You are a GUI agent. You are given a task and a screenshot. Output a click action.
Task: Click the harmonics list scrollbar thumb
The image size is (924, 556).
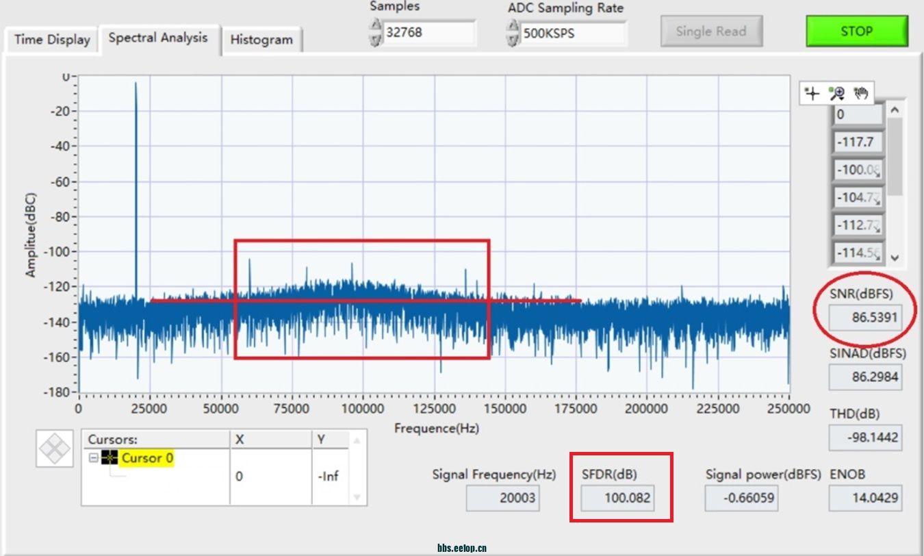[x=895, y=156]
